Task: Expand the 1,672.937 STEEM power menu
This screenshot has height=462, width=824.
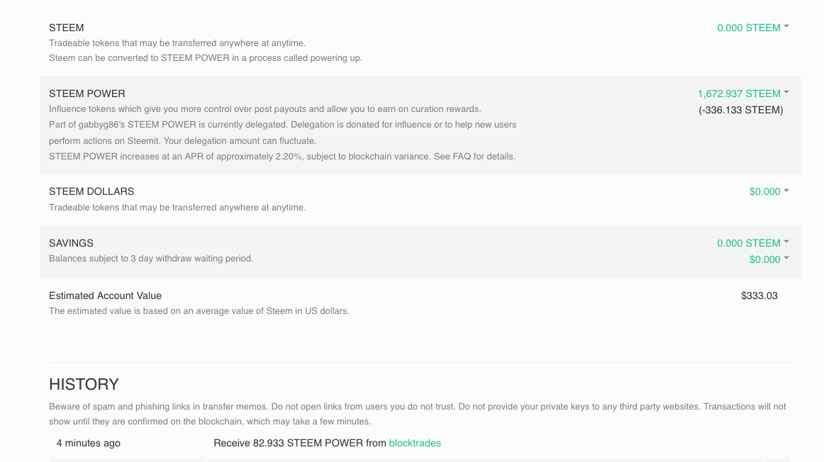Action: (x=738, y=94)
